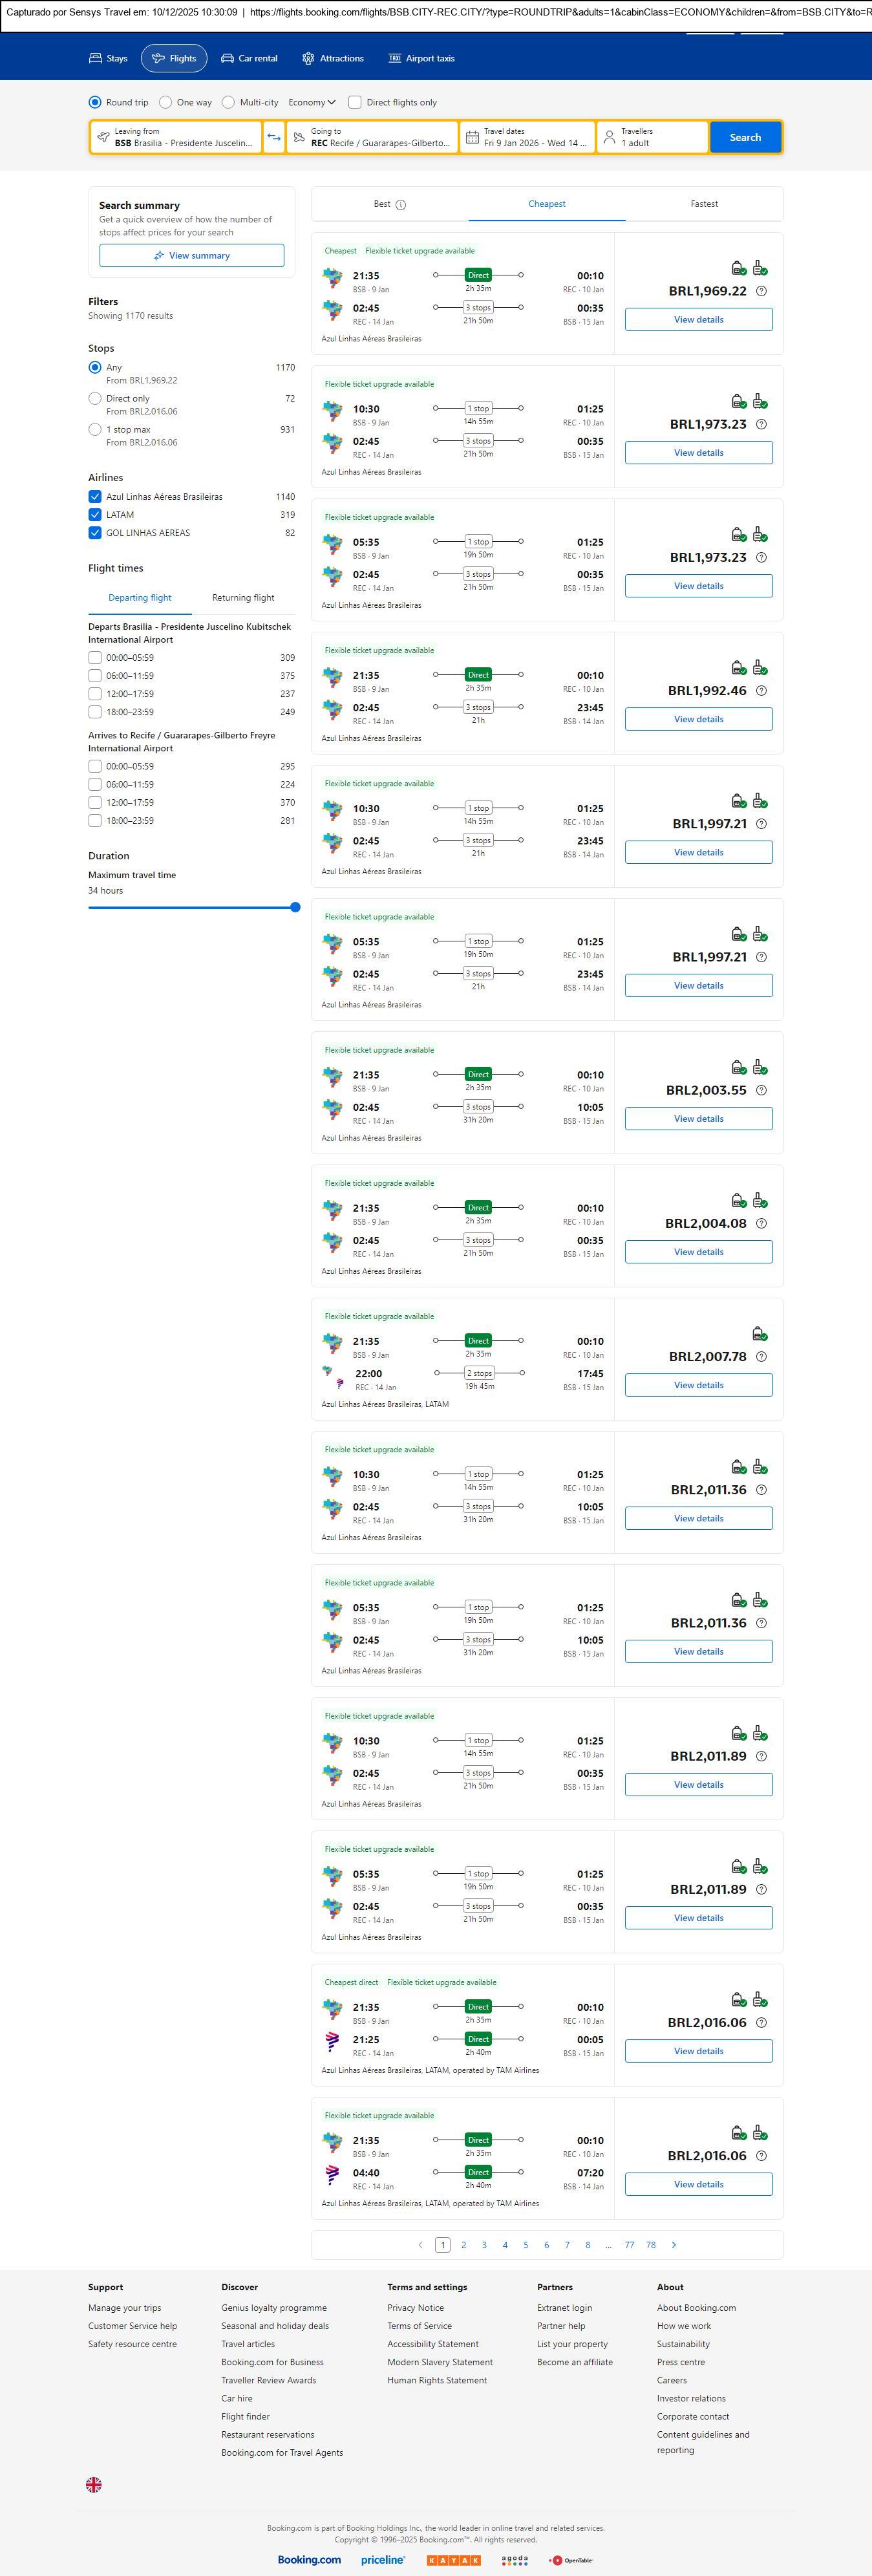Uncheck the GOL LINHAS AEREAS airline filter
Screen dimensions: 872x2576
pos(95,533)
